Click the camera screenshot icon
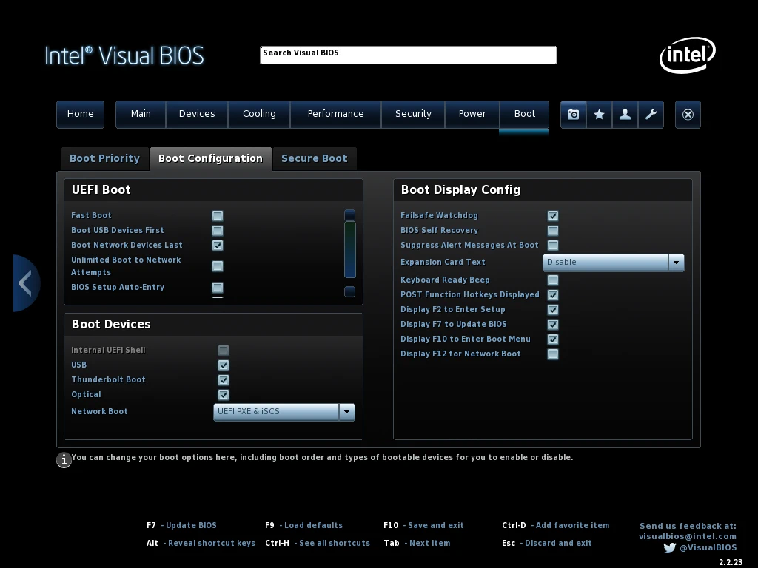 coord(573,115)
